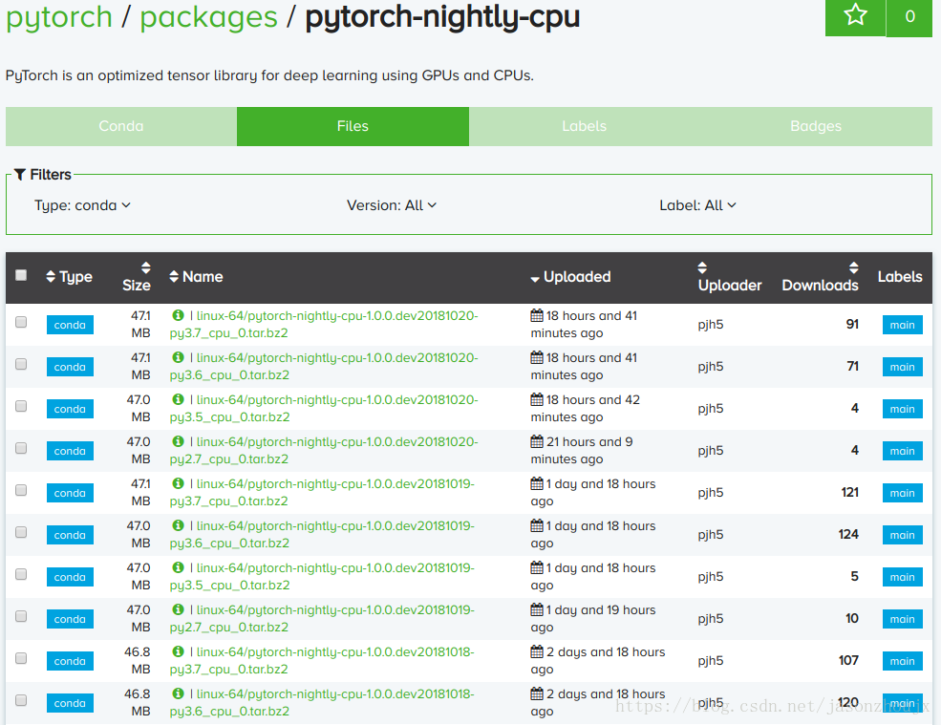Click calendar icon in 20181020 py3.7 row
This screenshot has height=725, width=941.
point(537,315)
